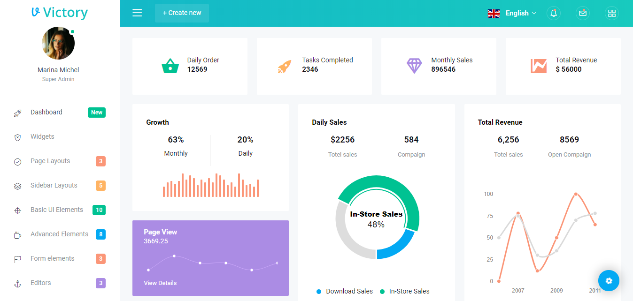Screen dimensions: 633x301
Task: Click the messages envelope icon
Action: point(583,13)
